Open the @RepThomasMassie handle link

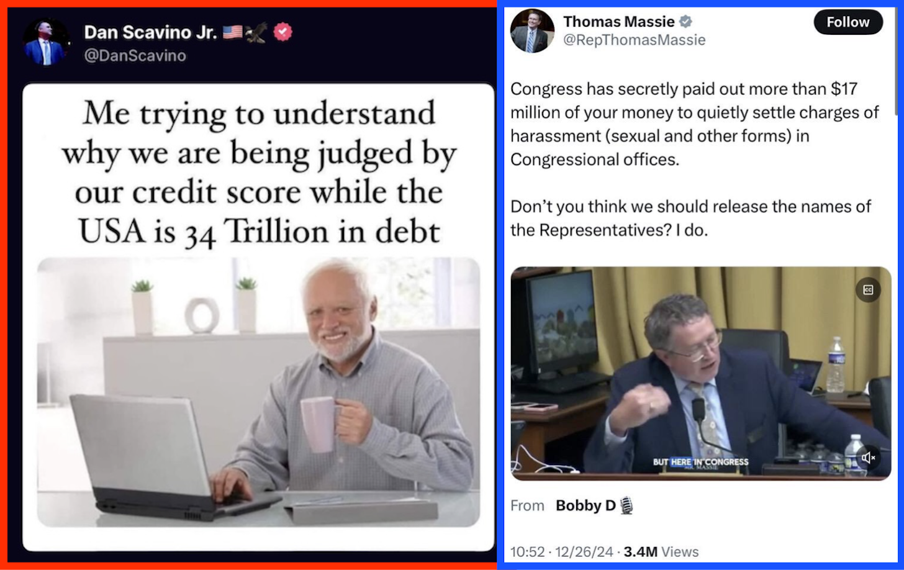[634, 40]
